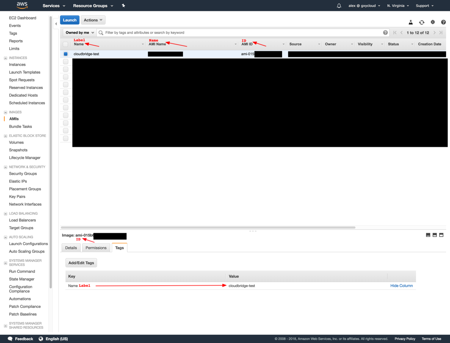
Task: Open the experiments flask icon
Action: [411, 22]
